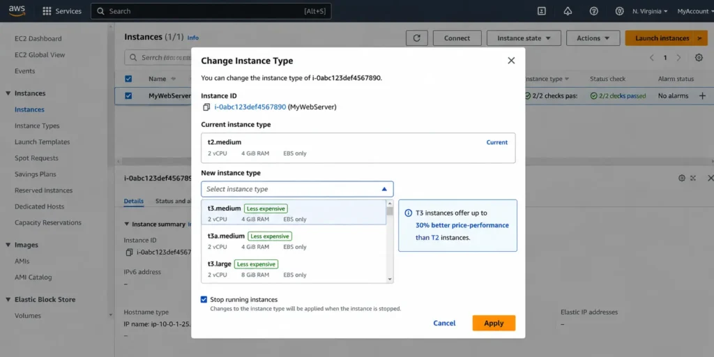This screenshot has width=714, height=357.
Task: Open EC2 Global View in sidebar
Action: 40,54
